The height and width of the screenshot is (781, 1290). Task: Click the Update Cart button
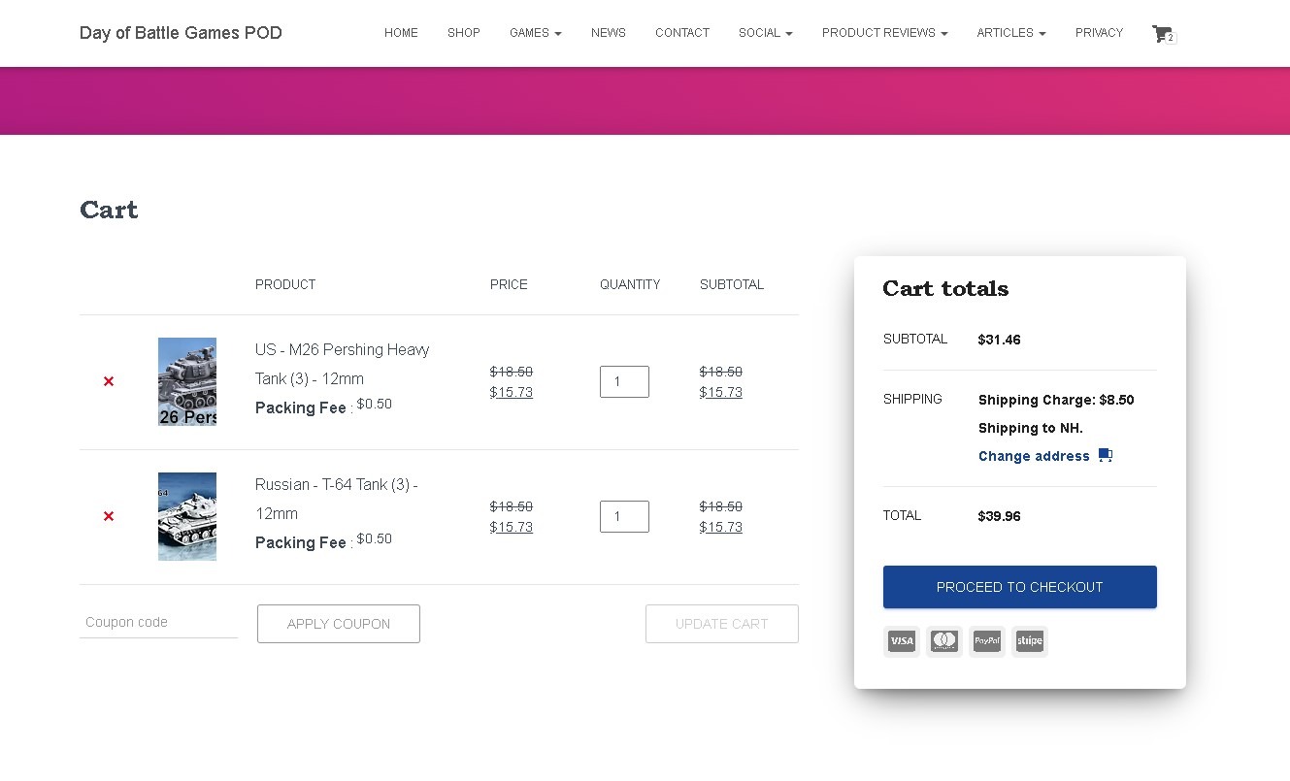pyautogui.click(x=722, y=624)
